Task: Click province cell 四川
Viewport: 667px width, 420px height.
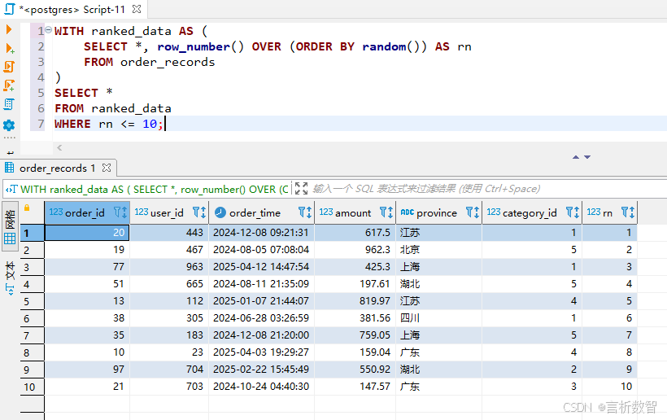Action: [x=439, y=318]
